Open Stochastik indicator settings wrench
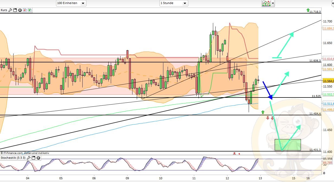The height and width of the screenshot is (182, 334). tap(28, 158)
